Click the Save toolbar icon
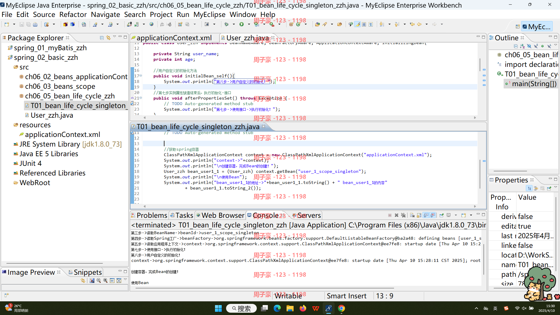The height and width of the screenshot is (315, 560). coord(22,25)
